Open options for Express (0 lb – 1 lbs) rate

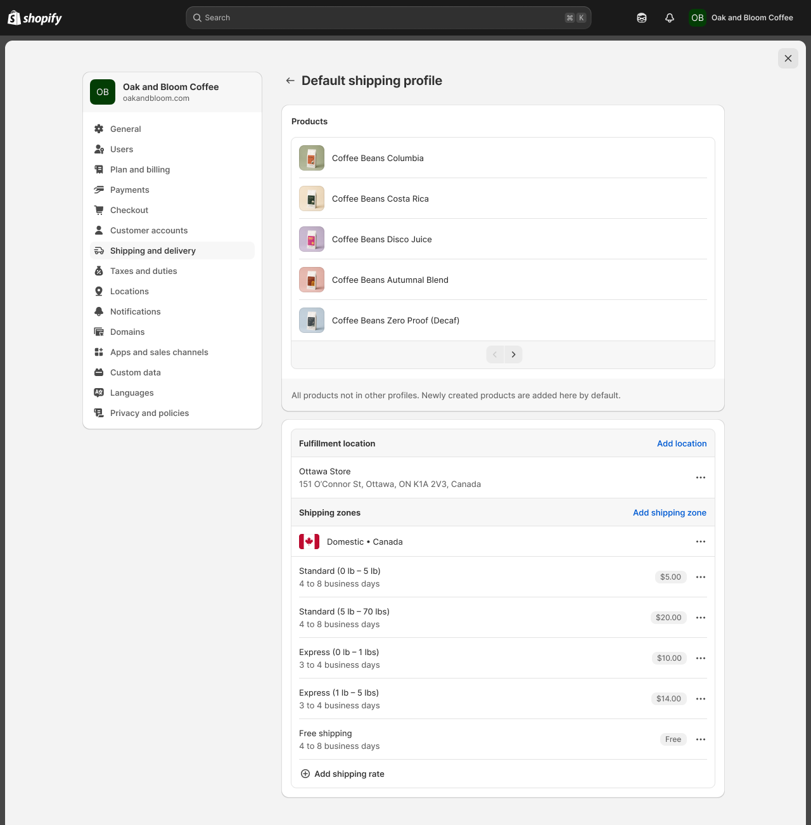(x=701, y=658)
